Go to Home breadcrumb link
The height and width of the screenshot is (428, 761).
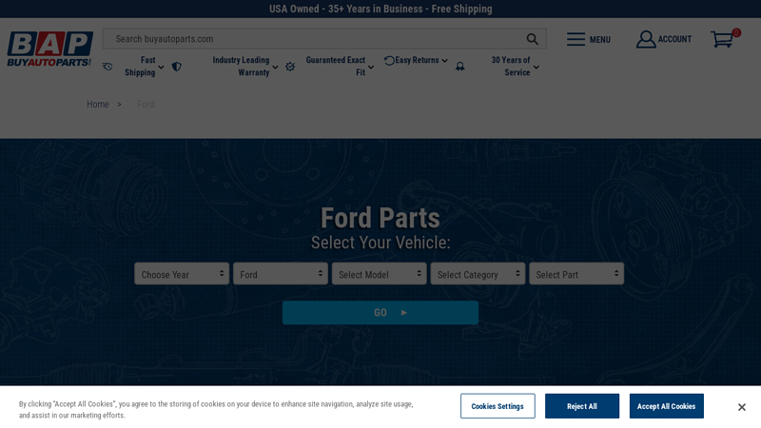click(98, 105)
